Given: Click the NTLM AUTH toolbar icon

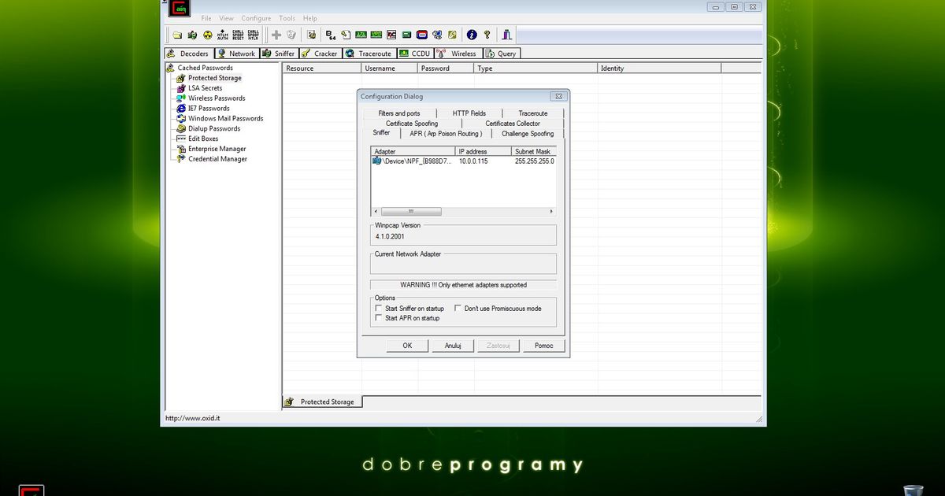Looking at the screenshot, I should click(222, 35).
